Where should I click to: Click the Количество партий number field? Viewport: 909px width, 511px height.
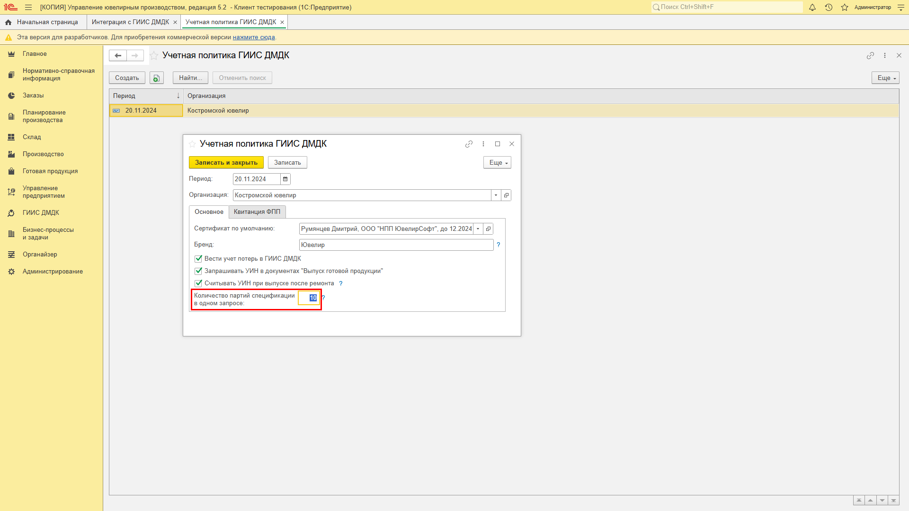click(309, 298)
